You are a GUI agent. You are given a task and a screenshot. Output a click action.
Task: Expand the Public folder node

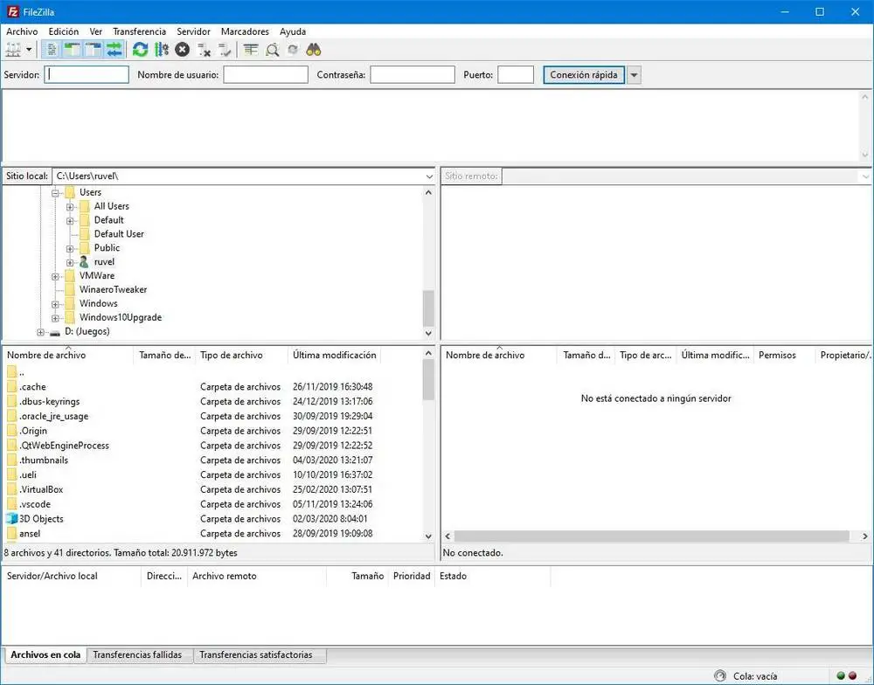pyautogui.click(x=70, y=249)
